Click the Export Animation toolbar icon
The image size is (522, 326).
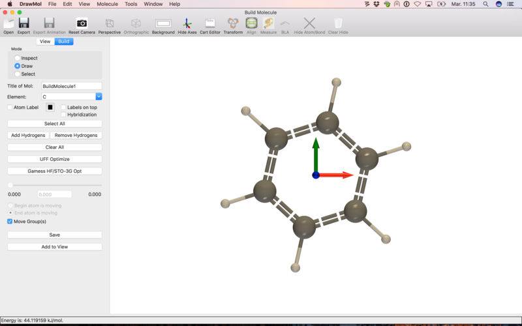pyautogui.click(x=50, y=23)
